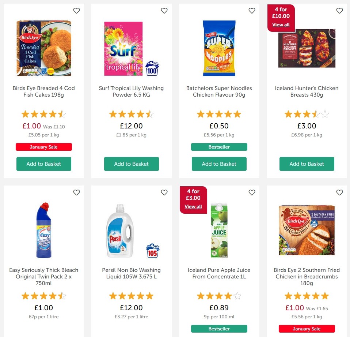Favourite Easy Seriously Thick Bleach twin pack
Image resolution: width=350 pixels, height=337 pixels.
point(76,192)
